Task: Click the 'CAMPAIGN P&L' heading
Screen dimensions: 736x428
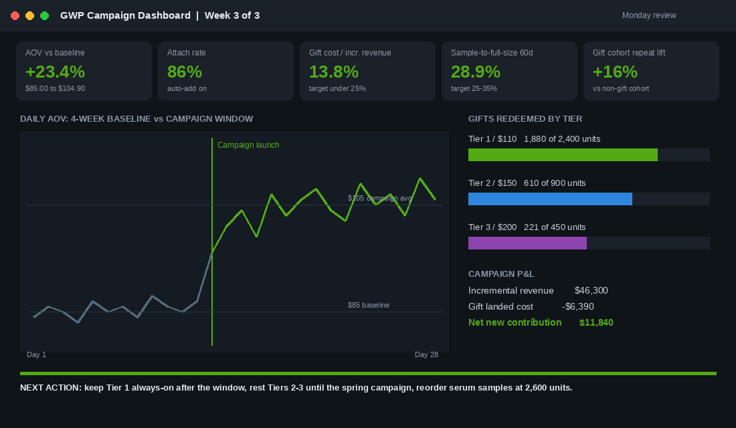Action: 501,274
